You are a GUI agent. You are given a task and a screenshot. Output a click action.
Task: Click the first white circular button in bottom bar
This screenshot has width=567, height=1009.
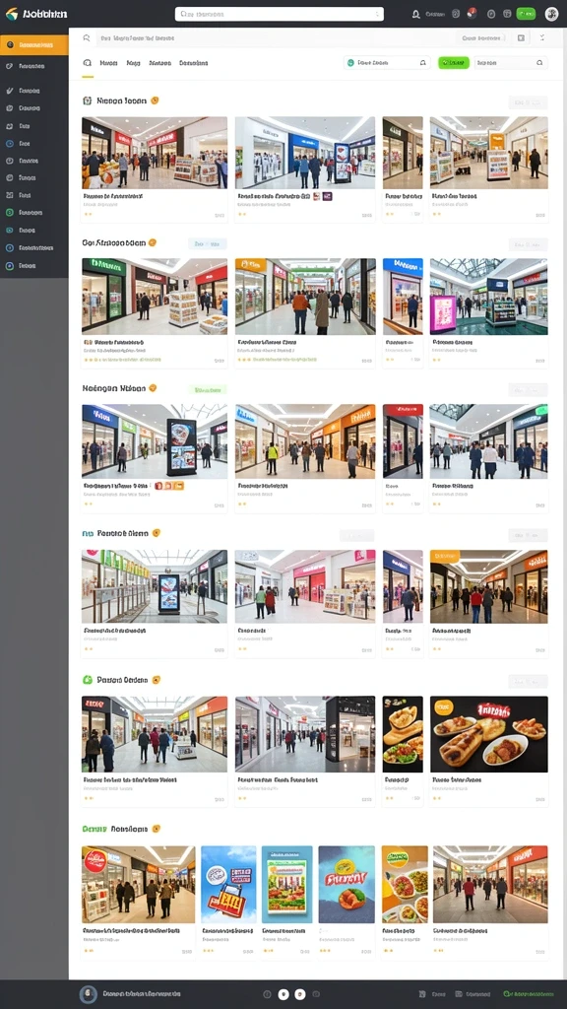tap(283, 994)
